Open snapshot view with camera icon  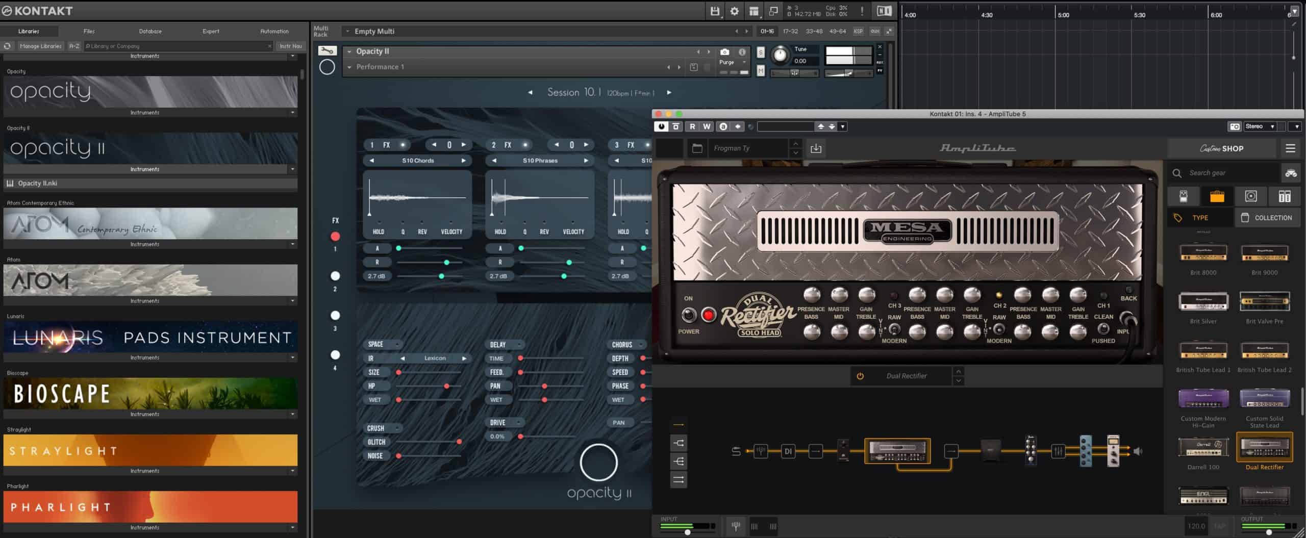coord(724,52)
